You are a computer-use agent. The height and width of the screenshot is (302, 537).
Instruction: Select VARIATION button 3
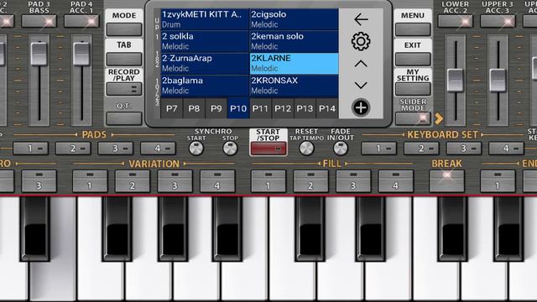tap(175, 181)
